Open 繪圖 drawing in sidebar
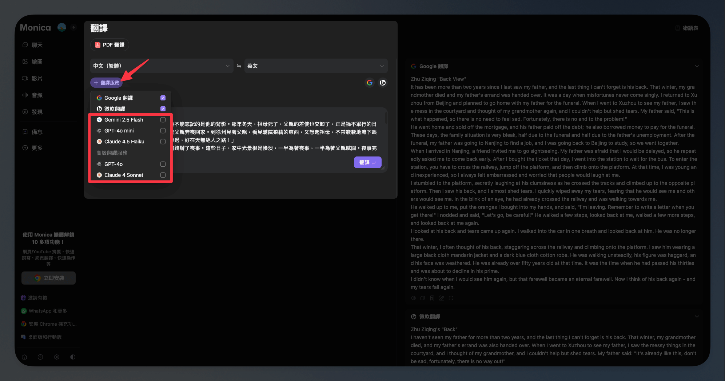This screenshot has width=725, height=381. pos(37,62)
